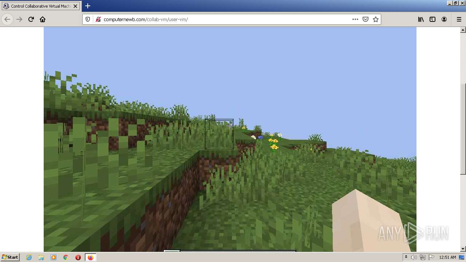466x262 pixels.
Task: Click the Minecraft VM display canvas
Action: coord(230,139)
